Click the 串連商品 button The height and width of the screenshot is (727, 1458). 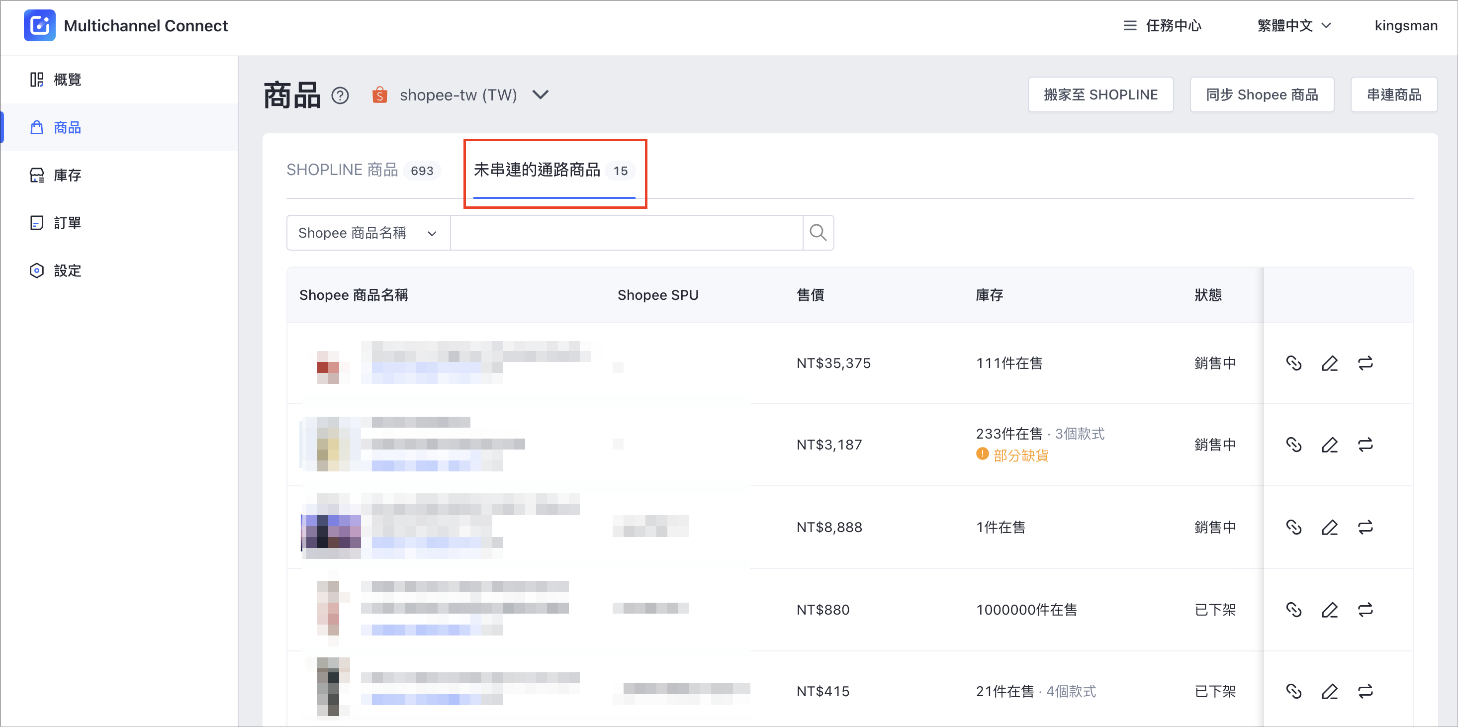(x=1393, y=94)
